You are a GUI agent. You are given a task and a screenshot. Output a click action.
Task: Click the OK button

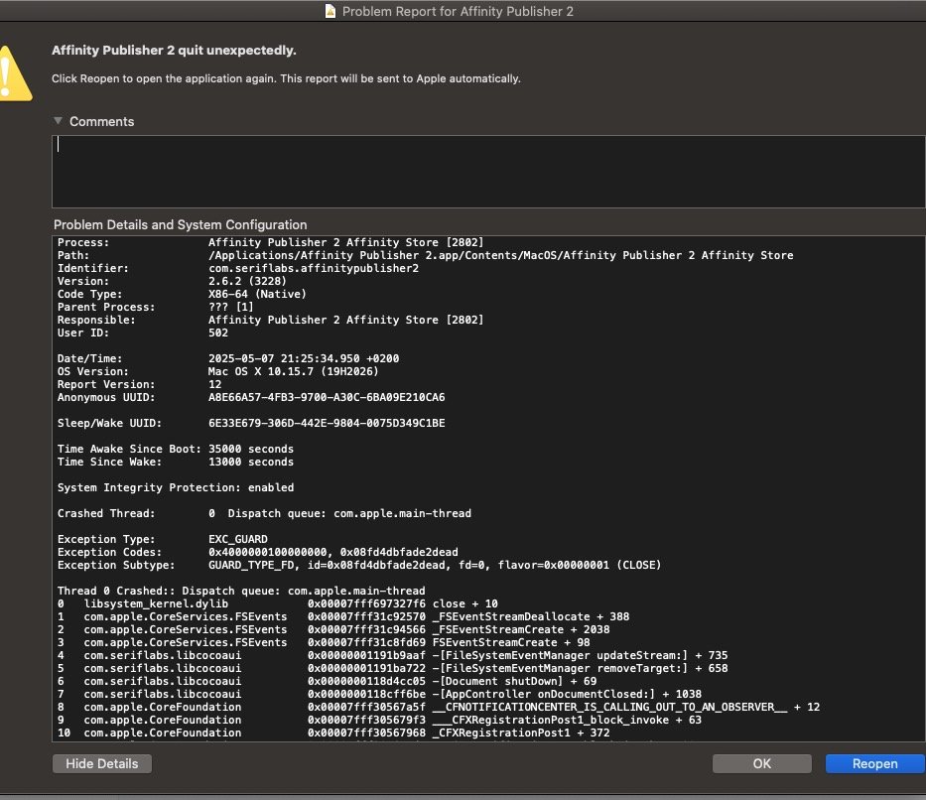(762, 763)
